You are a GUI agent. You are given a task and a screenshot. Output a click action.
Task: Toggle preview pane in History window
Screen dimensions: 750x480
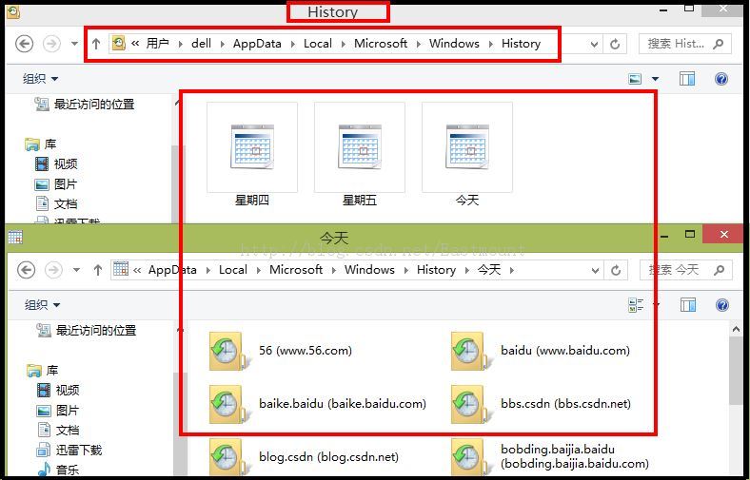tap(687, 79)
